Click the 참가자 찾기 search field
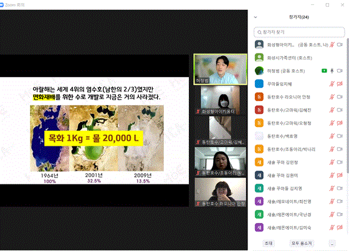The image size is (349, 251). pyautogui.click(x=299, y=32)
